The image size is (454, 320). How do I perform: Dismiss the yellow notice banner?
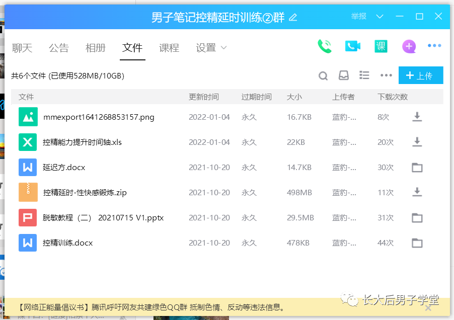[428, 308]
